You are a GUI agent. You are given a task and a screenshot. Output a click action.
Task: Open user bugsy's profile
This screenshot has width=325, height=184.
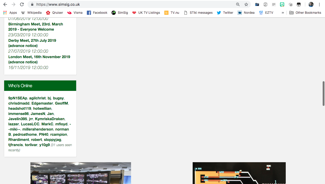tap(58, 98)
